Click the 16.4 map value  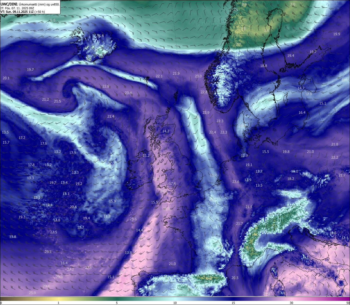coord(302,112)
